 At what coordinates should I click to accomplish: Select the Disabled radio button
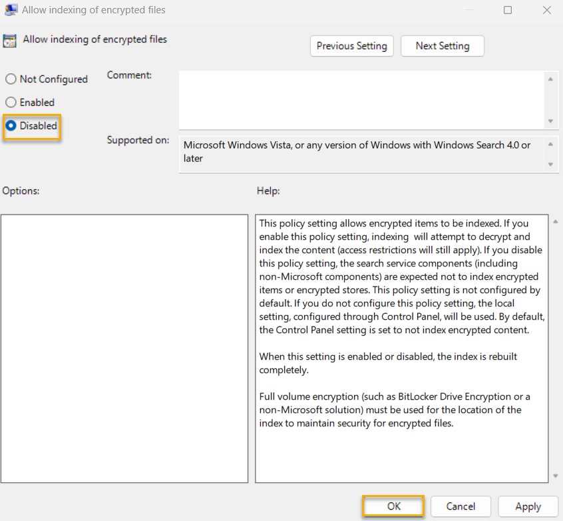[11, 125]
